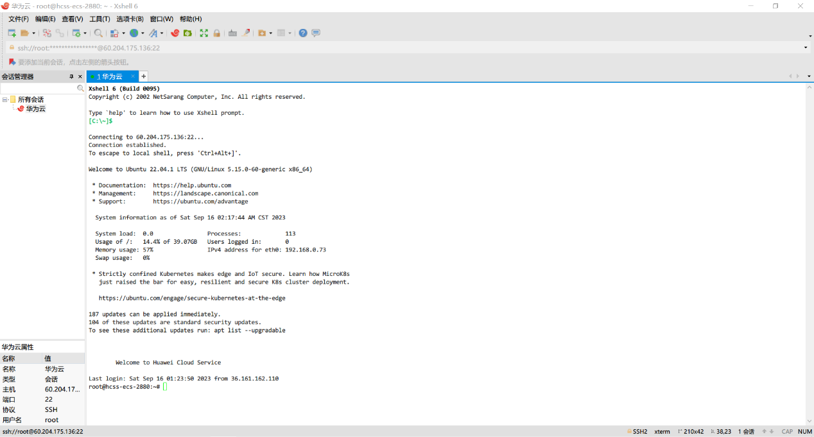Click the toolbar overflow arrow at right
This screenshot has height=437, width=814.
(x=810, y=36)
